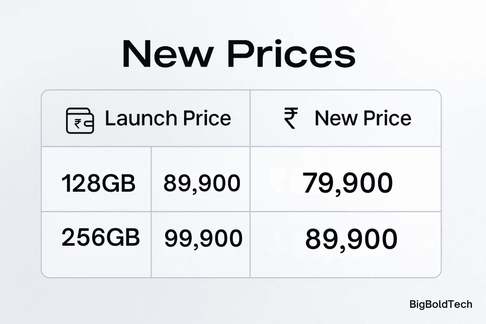Click the 89,900 launch price for 128GB
The height and width of the screenshot is (324, 486).
click(202, 184)
